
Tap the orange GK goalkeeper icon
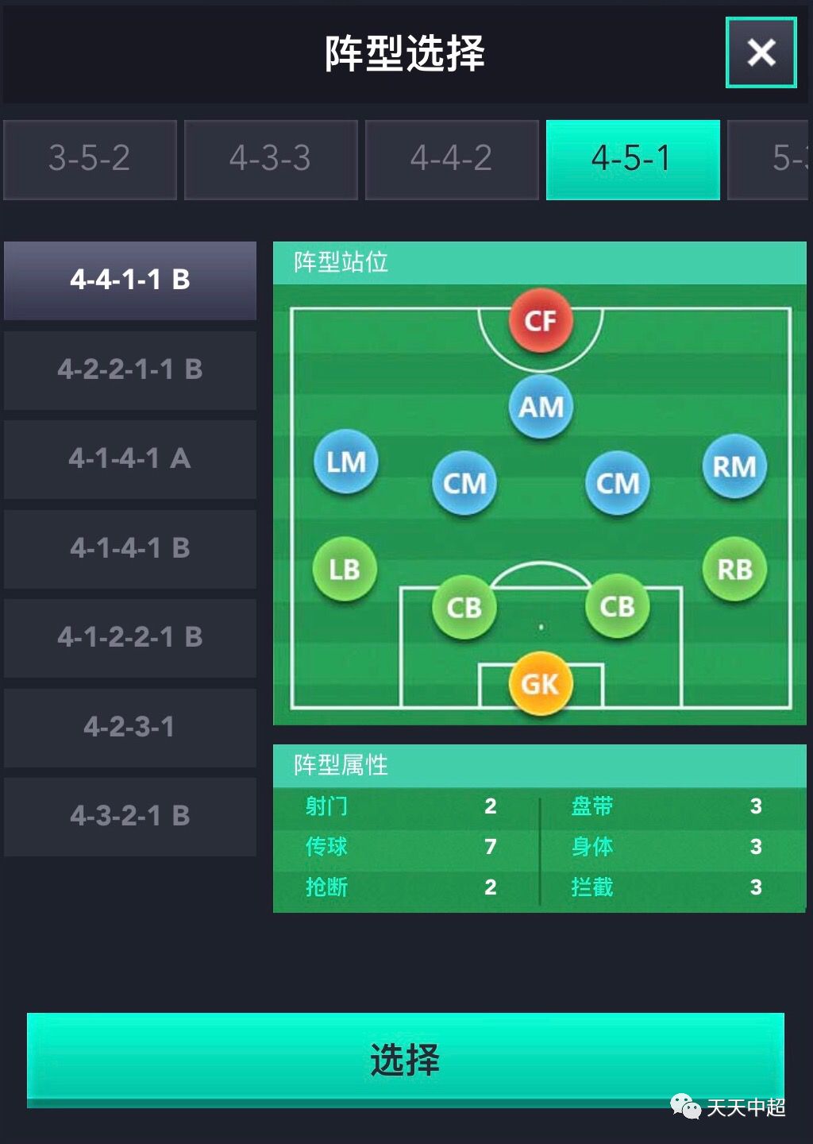point(540,683)
